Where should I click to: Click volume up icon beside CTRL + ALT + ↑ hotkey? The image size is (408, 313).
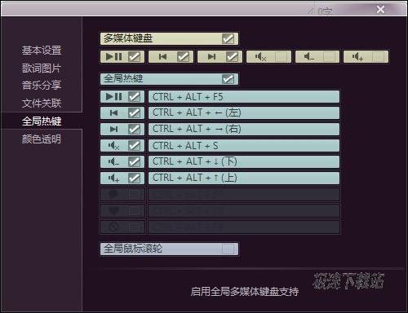tap(113, 179)
